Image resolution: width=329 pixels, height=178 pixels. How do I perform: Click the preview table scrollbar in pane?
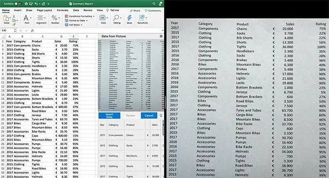pos(163,128)
